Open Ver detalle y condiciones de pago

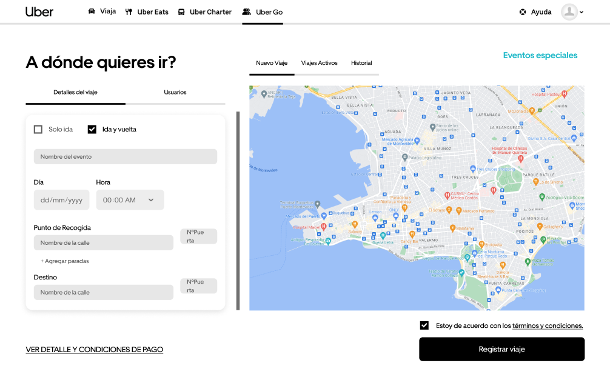(x=95, y=350)
